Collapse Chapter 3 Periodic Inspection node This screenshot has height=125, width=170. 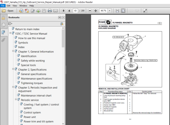[x=13, y=87]
